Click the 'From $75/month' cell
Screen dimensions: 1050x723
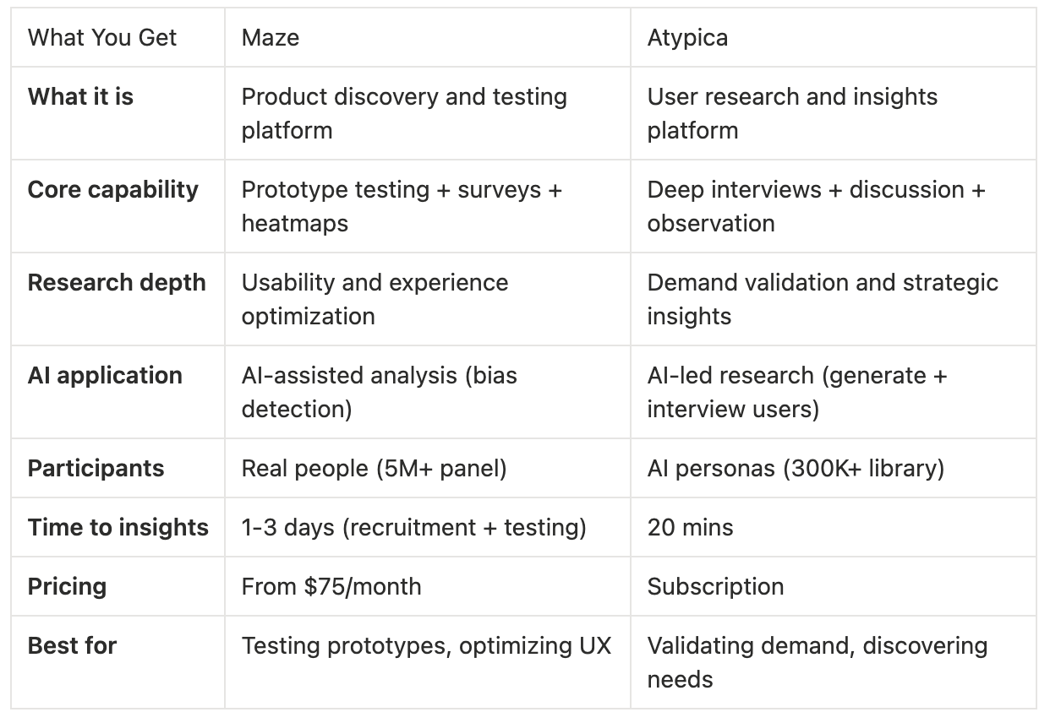coord(428,586)
